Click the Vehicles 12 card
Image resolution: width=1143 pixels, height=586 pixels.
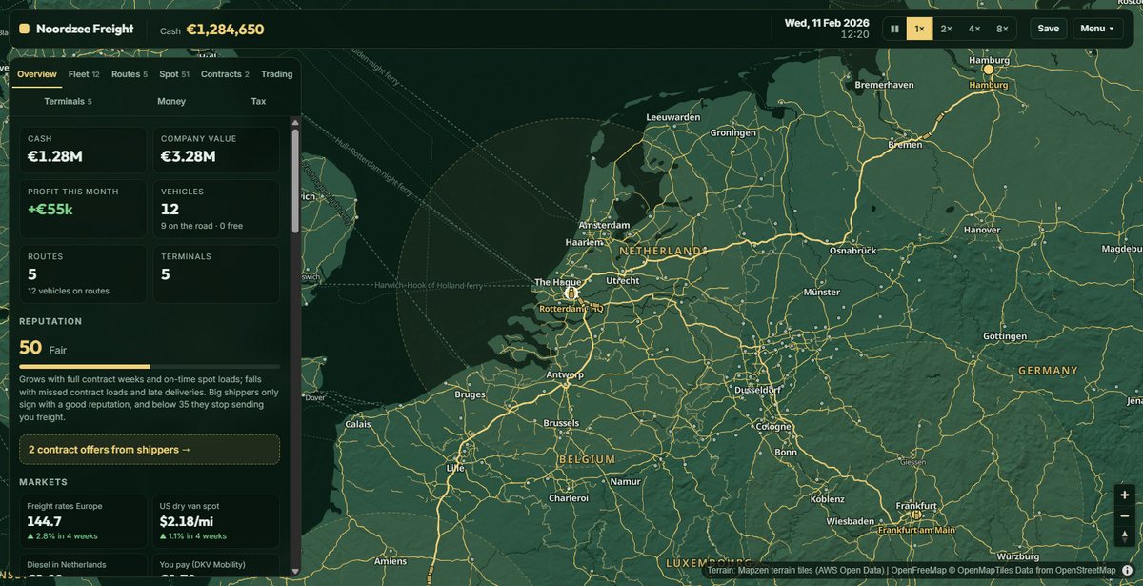click(x=216, y=210)
